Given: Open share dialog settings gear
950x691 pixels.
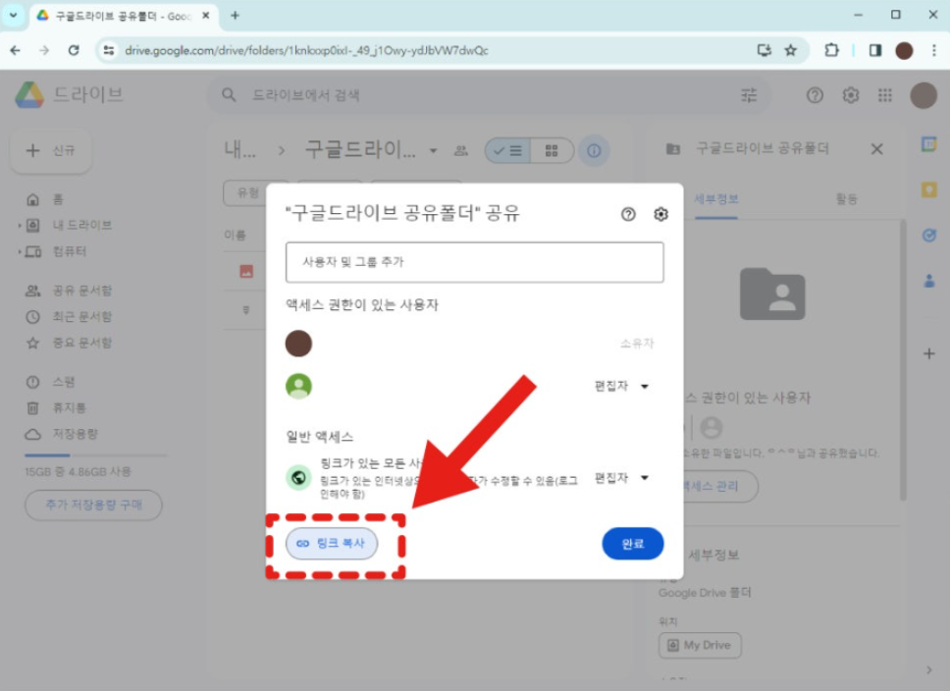Looking at the screenshot, I should click(x=660, y=214).
